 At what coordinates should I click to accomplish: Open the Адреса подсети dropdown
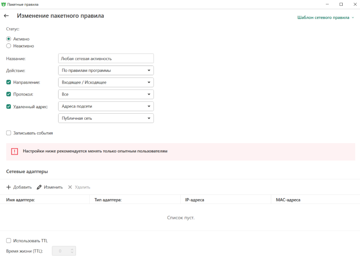[x=106, y=106]
